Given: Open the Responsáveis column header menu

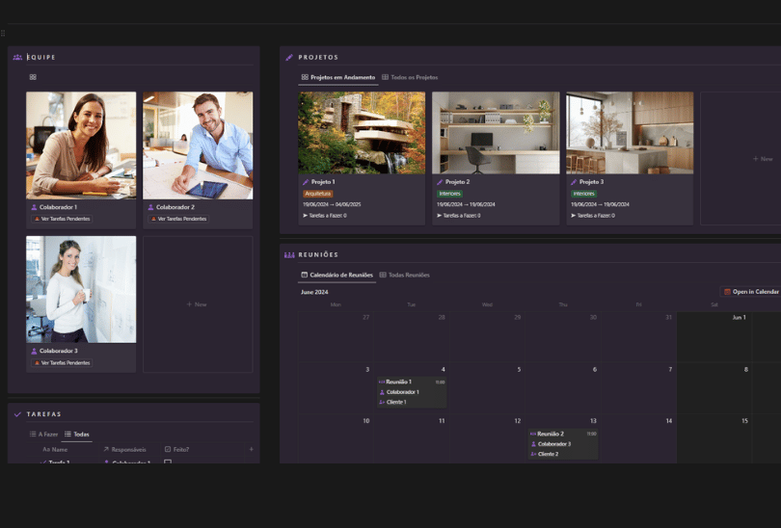Looking at the screenshot, I should 124,449.
